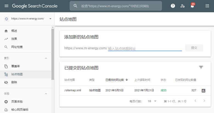Open notifications bell with 35 badge
Image resolution: width=214 pixels, height=113 pixels.
[x=192, y=6]
